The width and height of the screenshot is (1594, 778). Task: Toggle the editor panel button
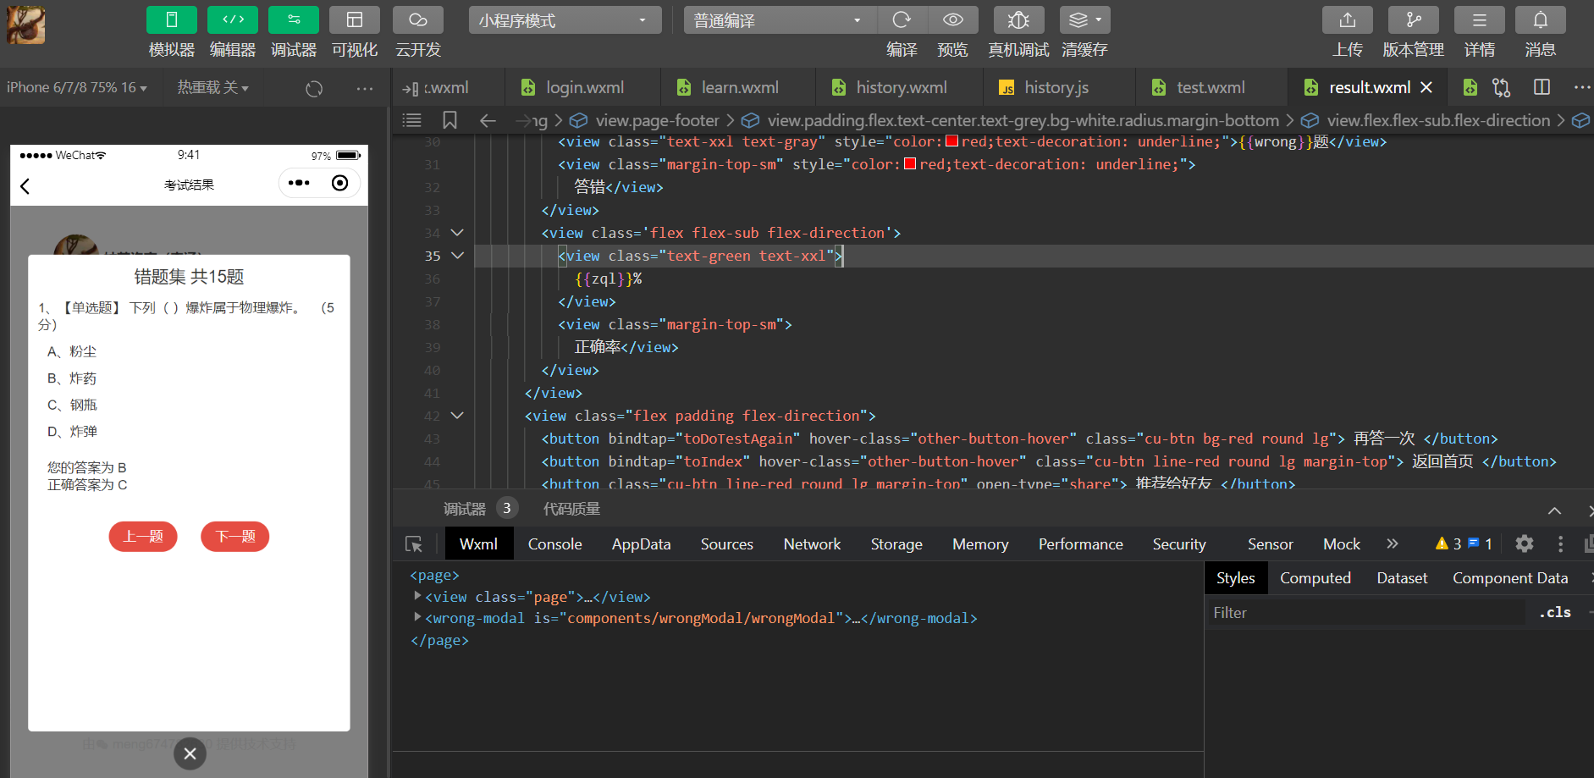[233, 20]
